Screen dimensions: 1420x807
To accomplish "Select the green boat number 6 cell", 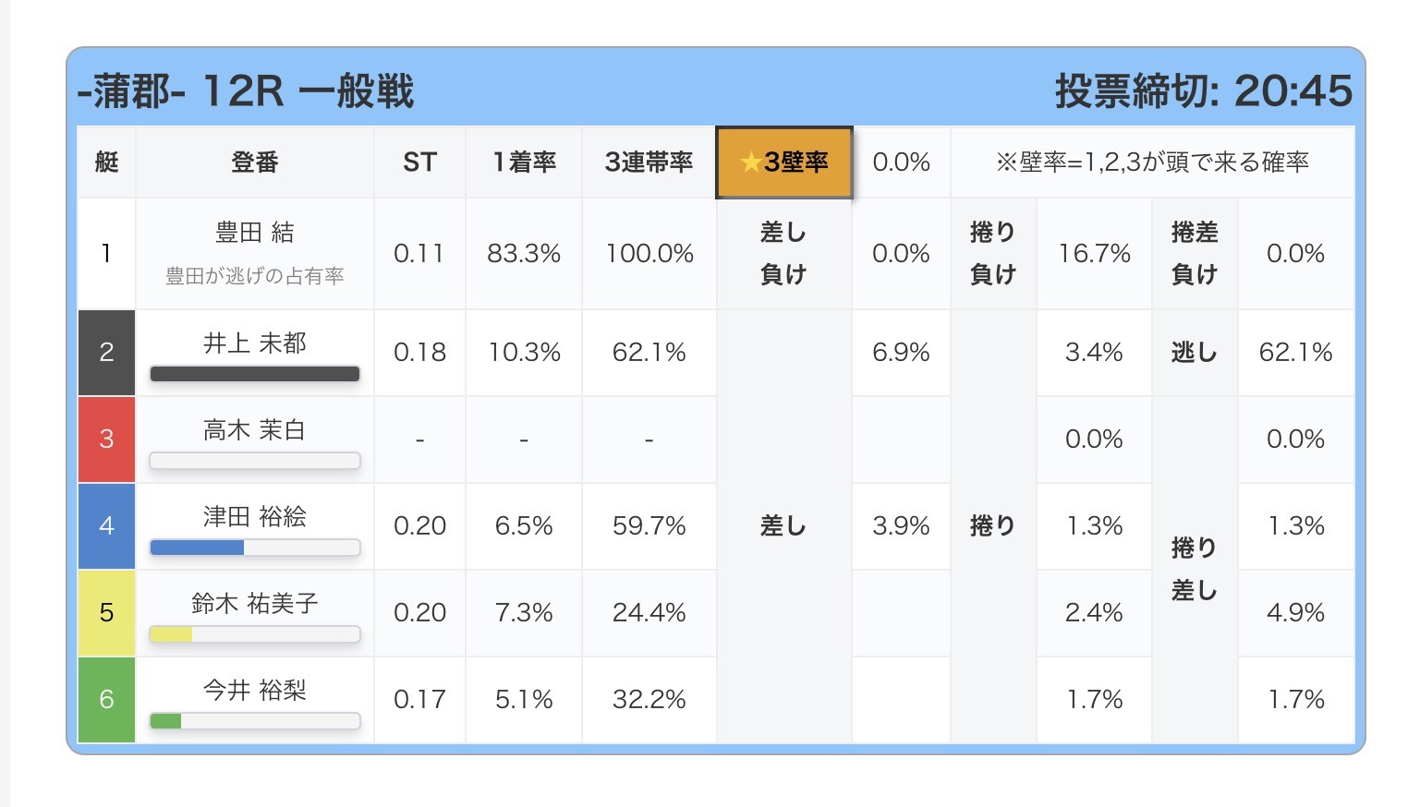I will tap(106, 699).
